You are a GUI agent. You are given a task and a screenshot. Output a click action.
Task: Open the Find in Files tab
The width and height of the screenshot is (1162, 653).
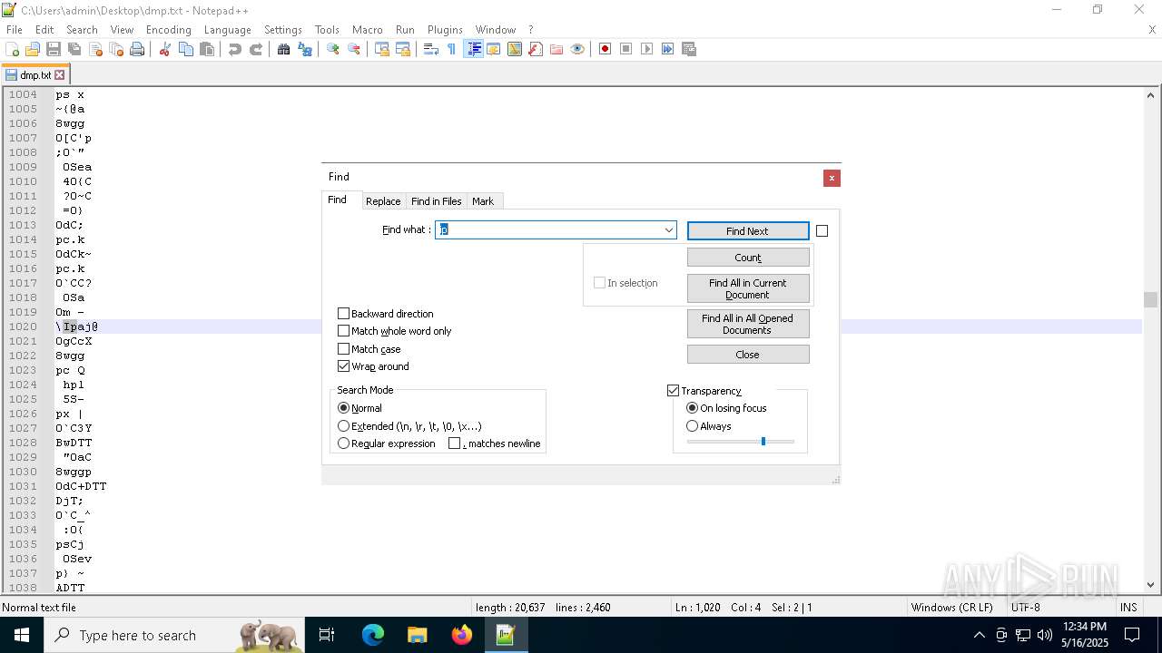click(436, 201)
